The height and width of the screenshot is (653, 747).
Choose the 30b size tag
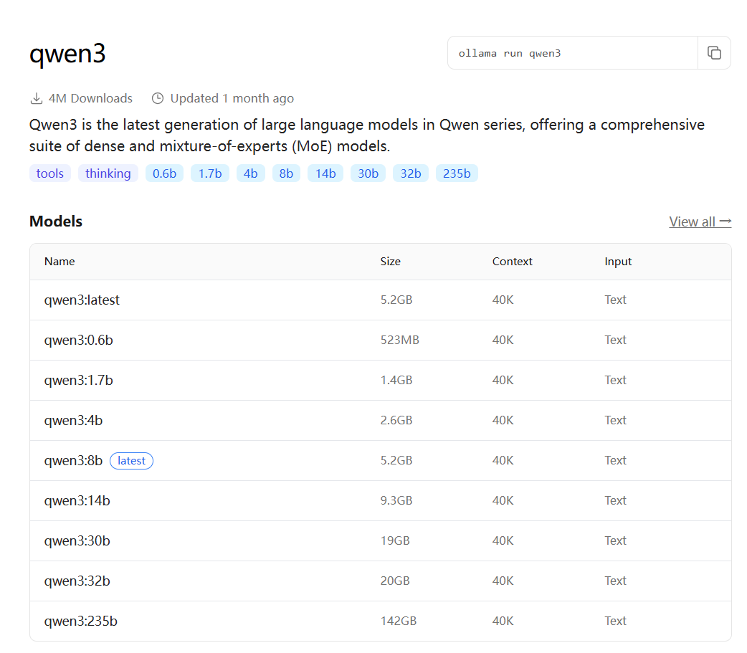(x=368, y=173)
